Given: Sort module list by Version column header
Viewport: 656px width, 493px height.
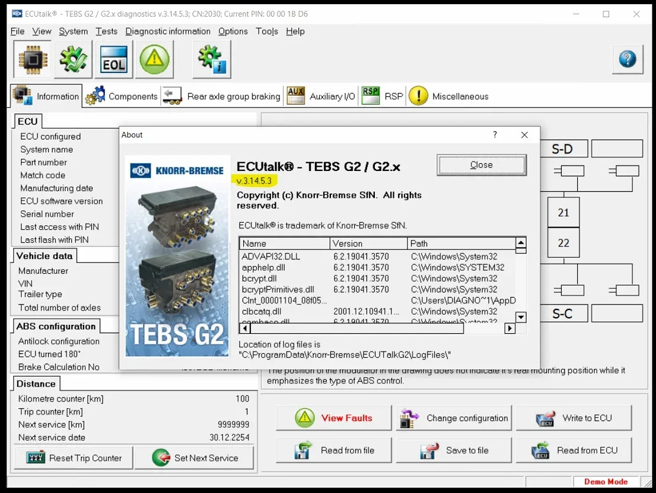Looking at the screenshot, I should point(368,244).
